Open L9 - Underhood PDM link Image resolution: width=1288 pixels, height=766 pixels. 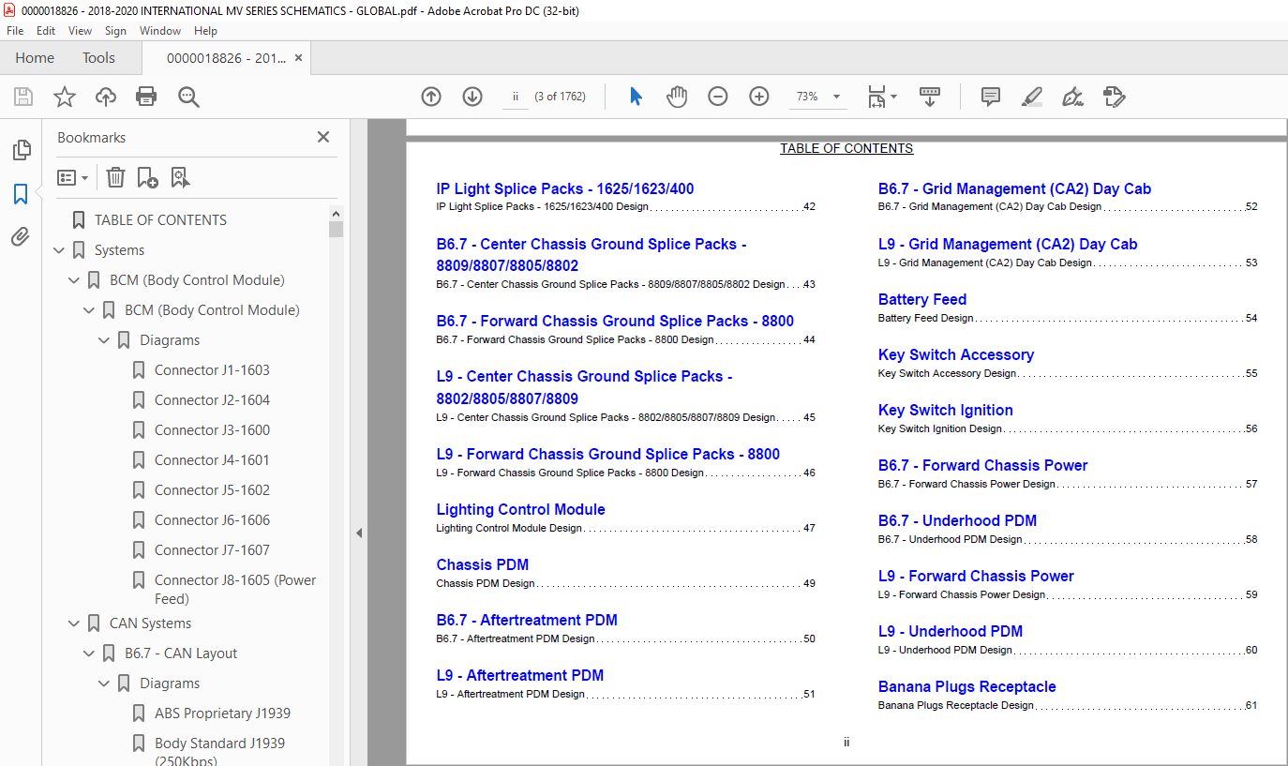pos(951,631)
